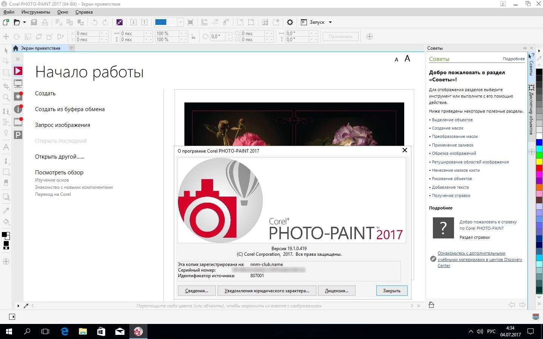Select the Pick tool arrow
The image size is (543, 339).
coord(6,50)
